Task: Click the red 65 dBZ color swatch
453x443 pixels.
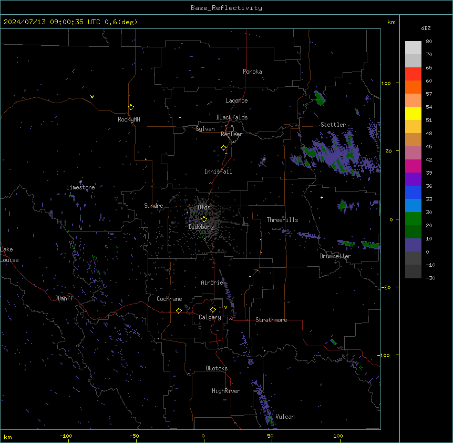Action: click(413, 74)
